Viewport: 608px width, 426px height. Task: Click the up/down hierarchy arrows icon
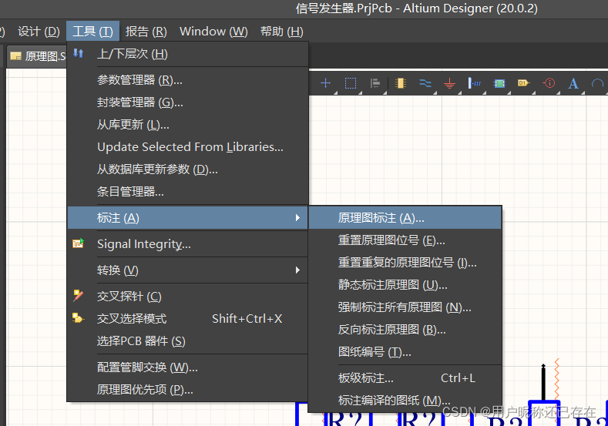tap(79, 53)
